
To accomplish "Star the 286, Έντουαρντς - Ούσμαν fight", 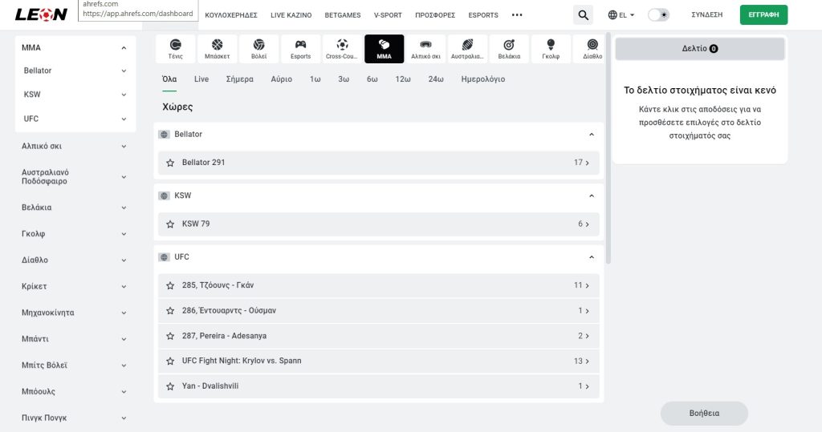I will [x=170, y=310].
